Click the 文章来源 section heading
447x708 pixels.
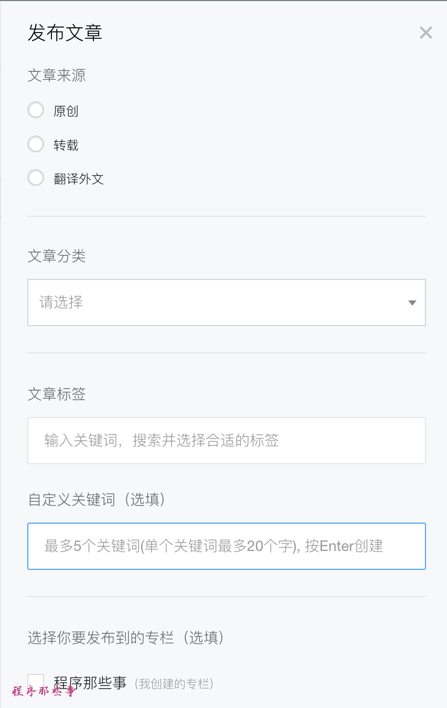(x=57, y=76)
